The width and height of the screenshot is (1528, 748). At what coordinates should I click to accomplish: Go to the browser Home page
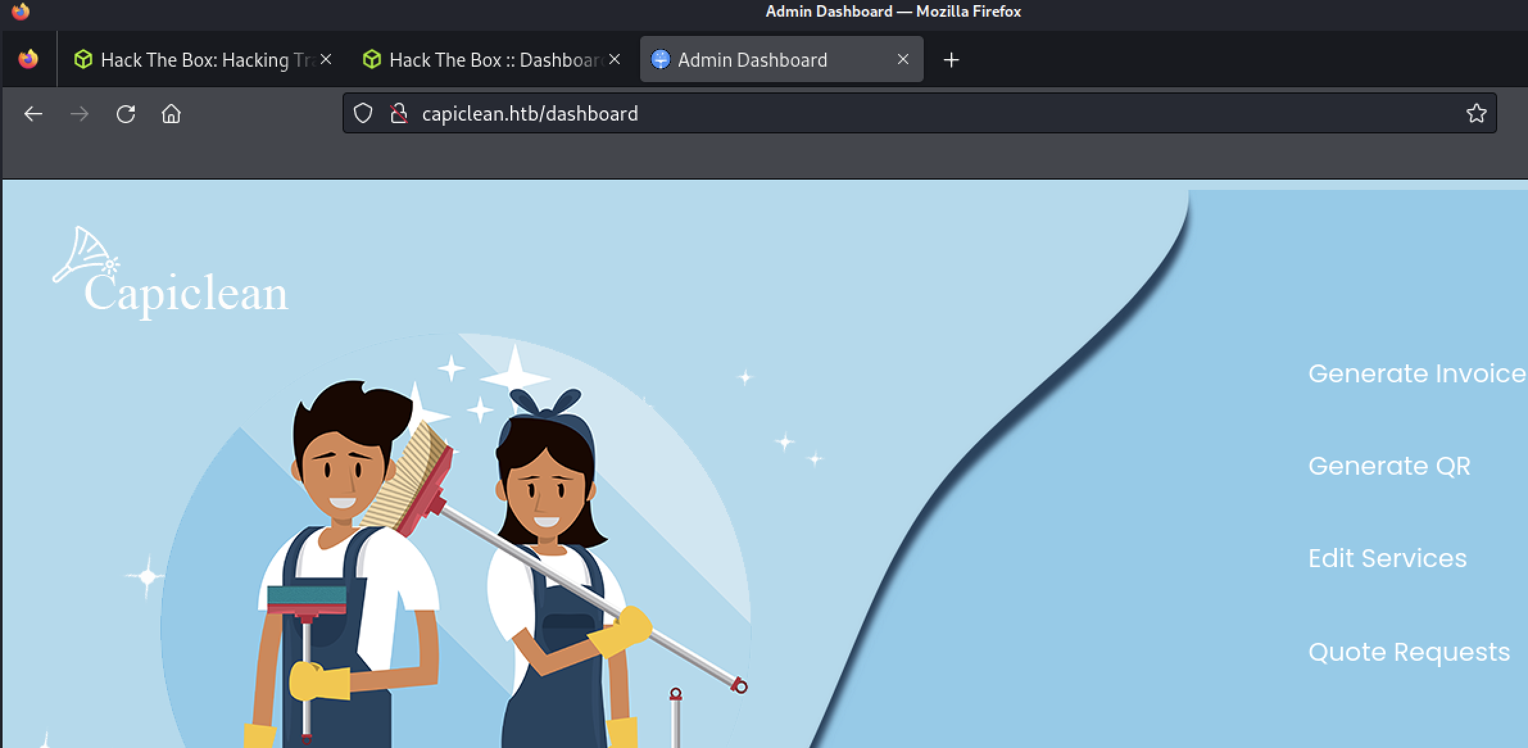tap(171, 114)
